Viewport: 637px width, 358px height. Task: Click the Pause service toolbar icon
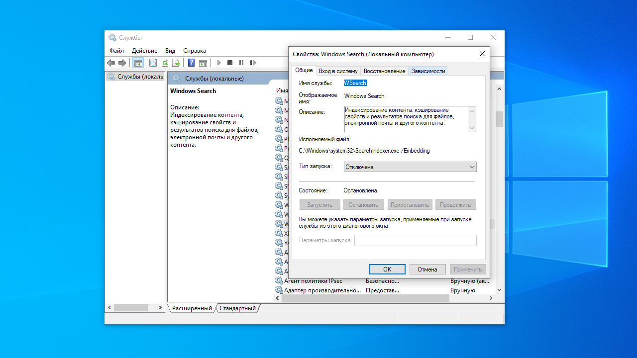click(x=241, y=63)
